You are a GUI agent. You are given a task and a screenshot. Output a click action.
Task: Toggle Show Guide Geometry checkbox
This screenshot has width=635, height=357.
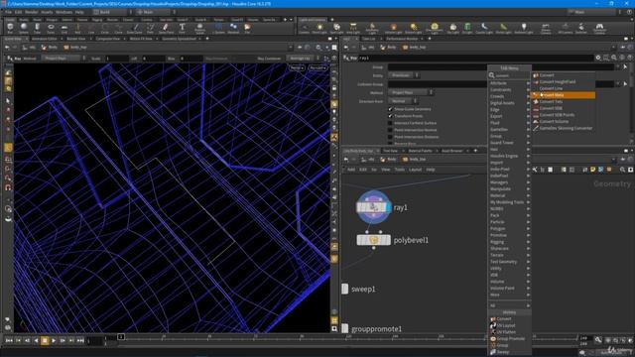click(x=390, y=109)
